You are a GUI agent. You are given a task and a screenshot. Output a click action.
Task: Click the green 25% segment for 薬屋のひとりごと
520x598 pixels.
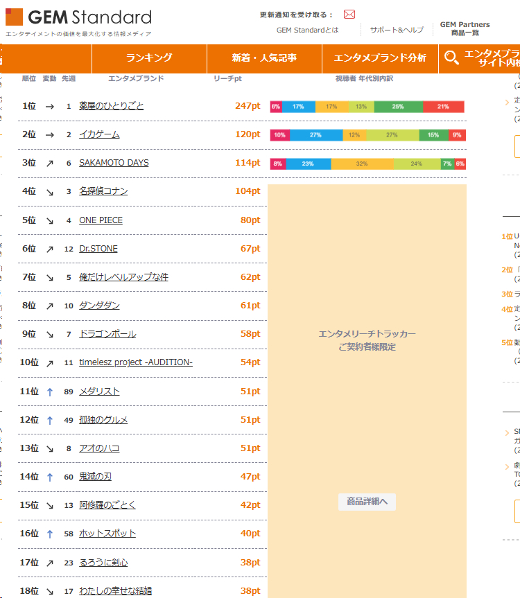pos(398,107)
